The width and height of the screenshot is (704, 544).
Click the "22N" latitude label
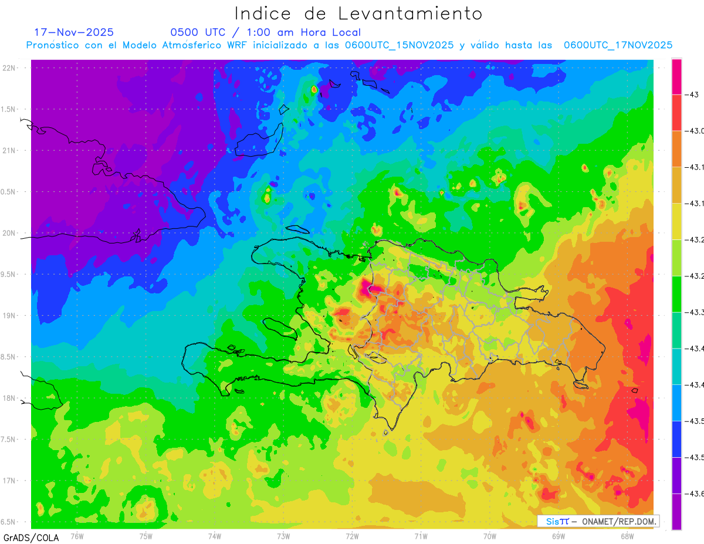coord(9,68)
